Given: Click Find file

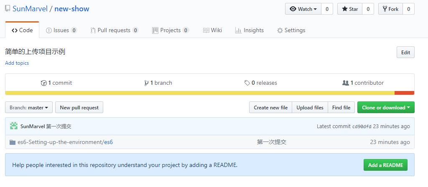Looking at the screenshot, I should (x=341, y=107).
